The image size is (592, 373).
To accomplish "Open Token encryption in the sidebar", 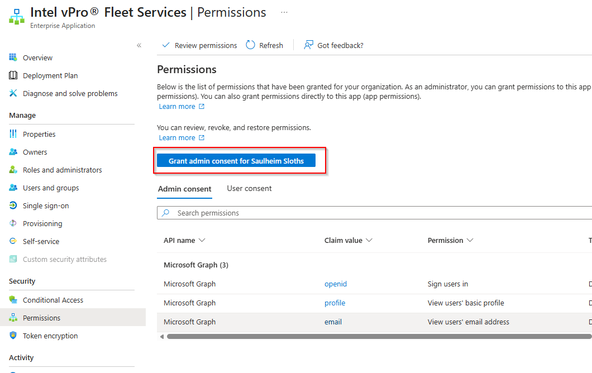I will [x=50, y=336].
